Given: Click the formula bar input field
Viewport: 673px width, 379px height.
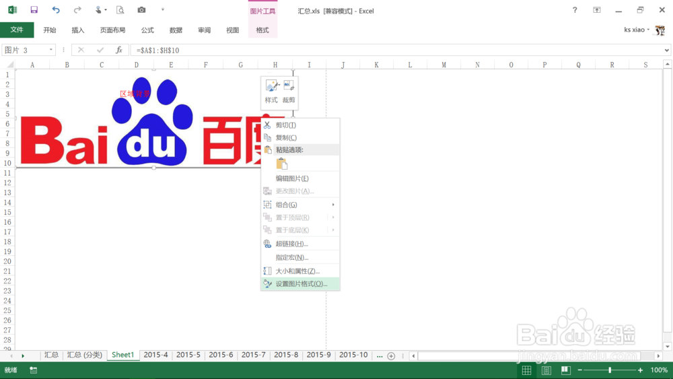Looking at the screenshot, I should [x=398, y=50].
